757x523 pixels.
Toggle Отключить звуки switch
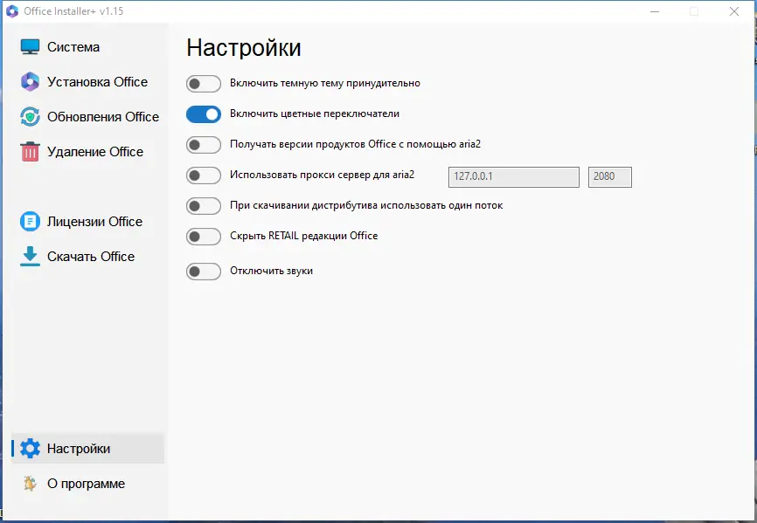coord(204,272)
